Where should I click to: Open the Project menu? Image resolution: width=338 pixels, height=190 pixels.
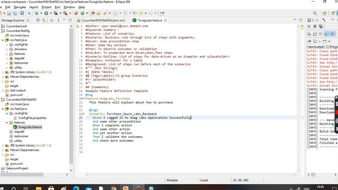pos(46,7)
